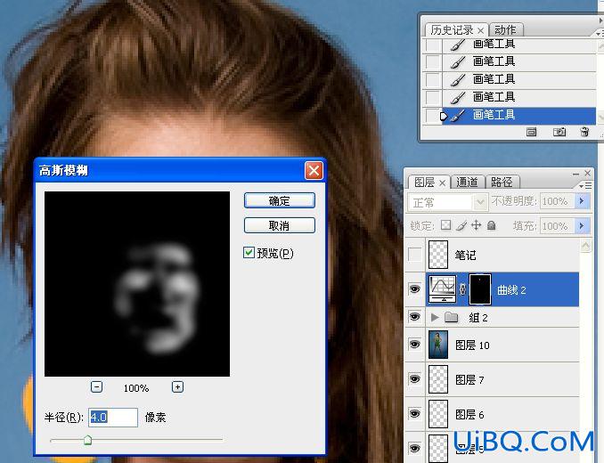Image resolution: width=604 pixels, height=463 pixels.
Task: Show the 笔记 layer visibility box
Action: pyautogui.click(x=414, y=255)
